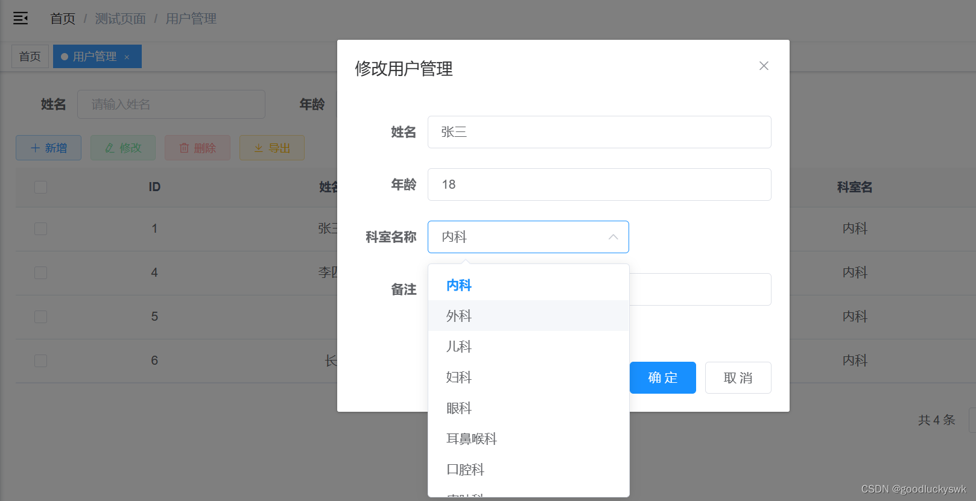The image size is (976, 501).
Task: Close the 用户管理 tab via its x icon
Action: [127, 57]
